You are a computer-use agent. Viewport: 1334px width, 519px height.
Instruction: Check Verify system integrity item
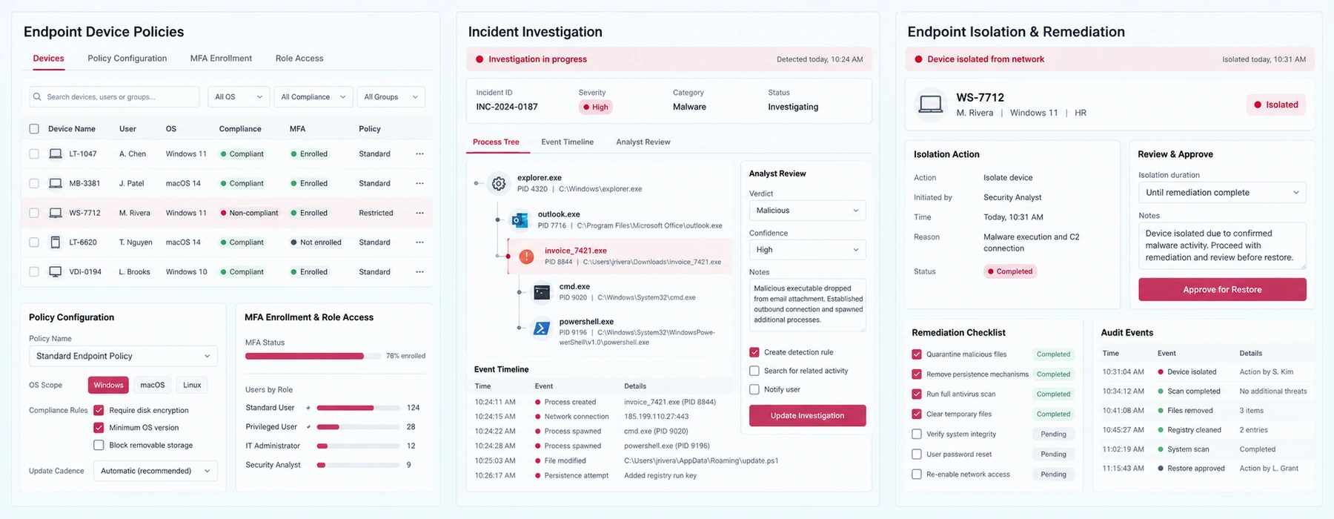tap(917, 434)
